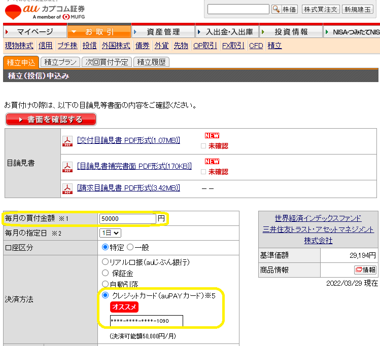Click the 毎月の買付金額 amount field
The height and width of the screenshot is (346, 380).
127,219
